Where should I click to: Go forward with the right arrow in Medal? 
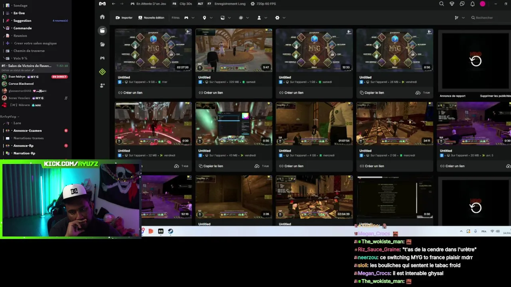point(122,4)
